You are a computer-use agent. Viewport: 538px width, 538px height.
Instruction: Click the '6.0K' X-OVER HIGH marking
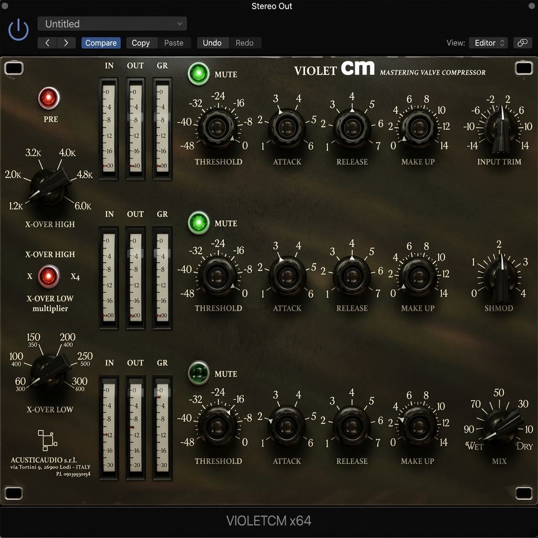point(83,206)
